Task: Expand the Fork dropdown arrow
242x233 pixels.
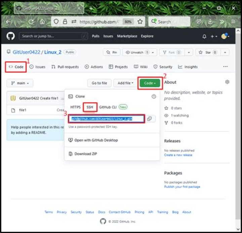Action: [x=189, y=52]
